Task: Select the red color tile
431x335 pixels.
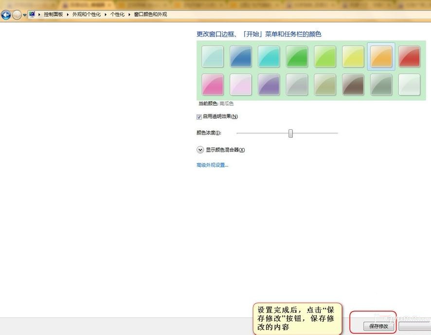Action: pyautogui.click(x=410, y=56)
